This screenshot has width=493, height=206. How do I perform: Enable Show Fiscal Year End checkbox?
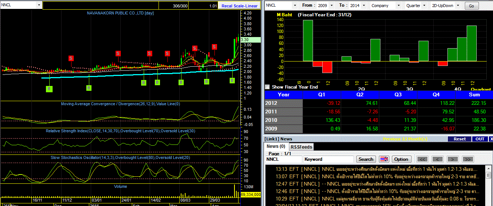coord(267,87)
